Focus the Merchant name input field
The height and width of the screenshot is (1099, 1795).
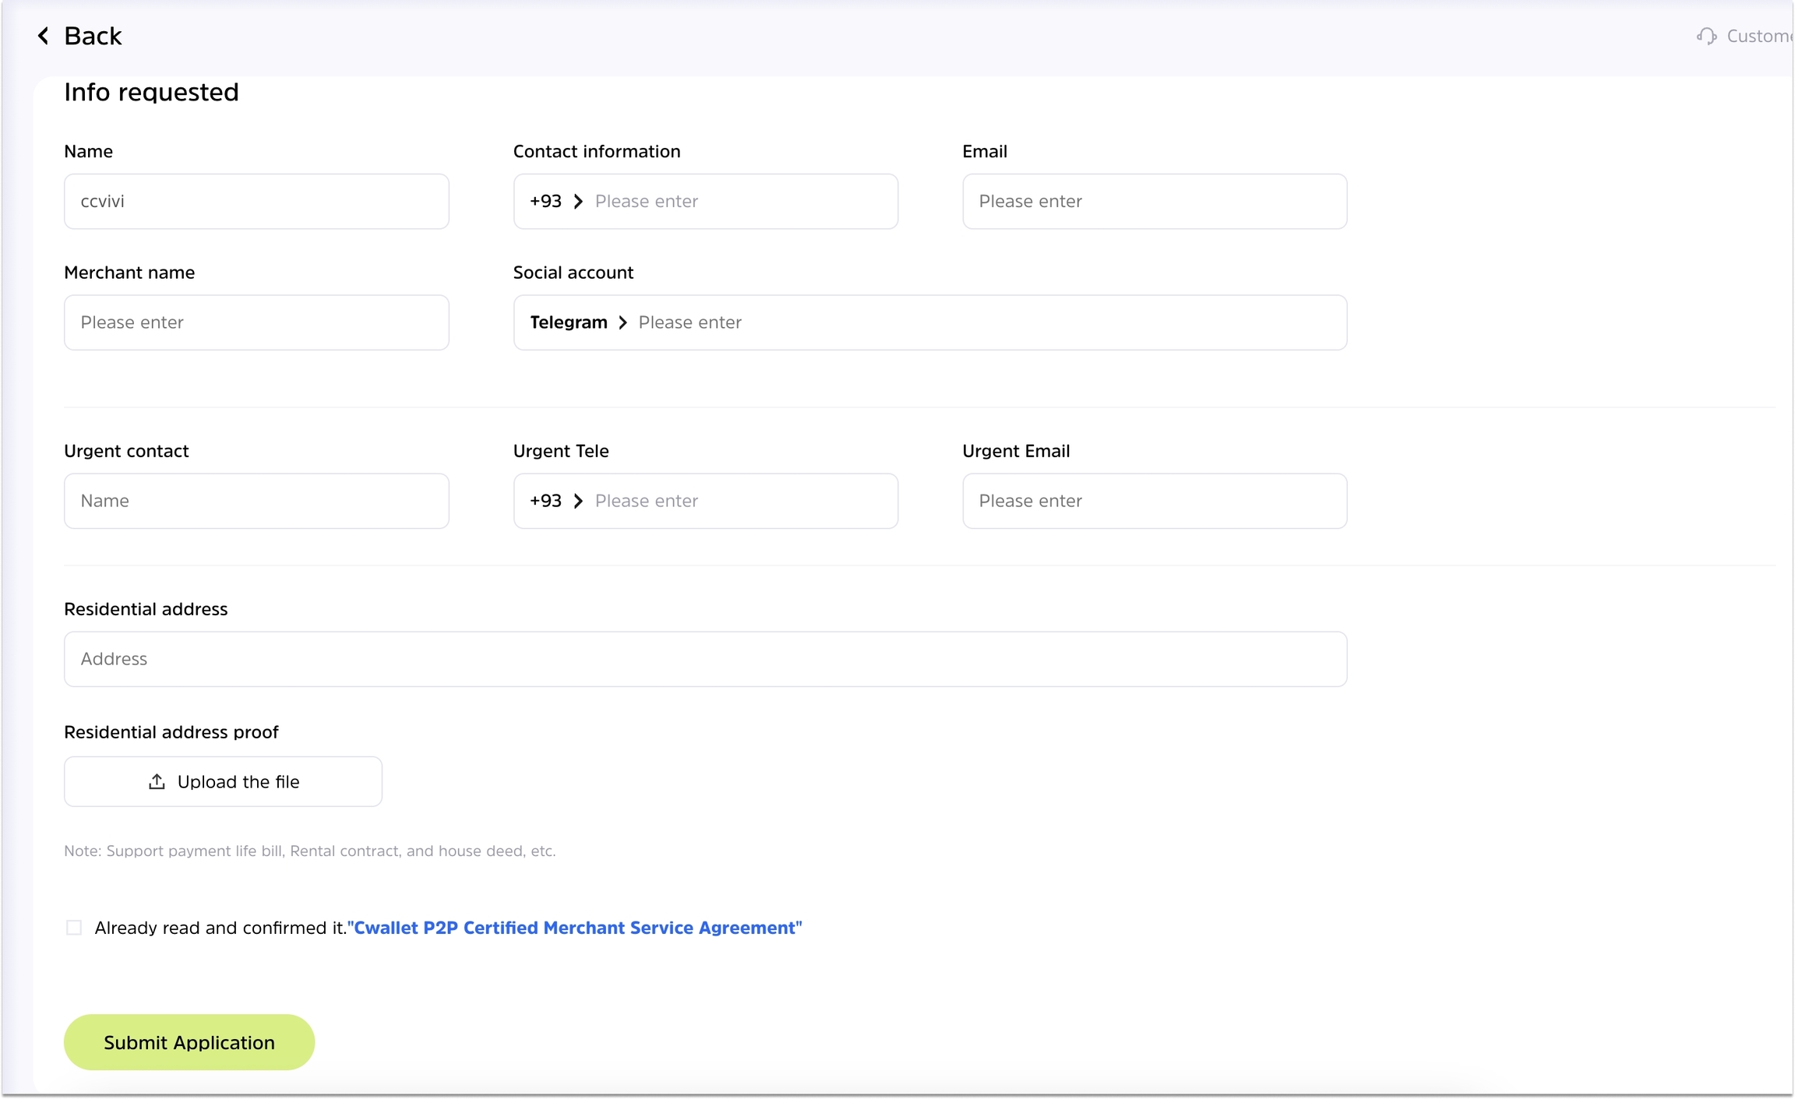256,322
